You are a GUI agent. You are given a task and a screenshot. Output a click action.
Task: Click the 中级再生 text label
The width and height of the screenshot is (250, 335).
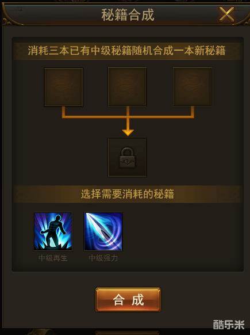pos(53,258)
